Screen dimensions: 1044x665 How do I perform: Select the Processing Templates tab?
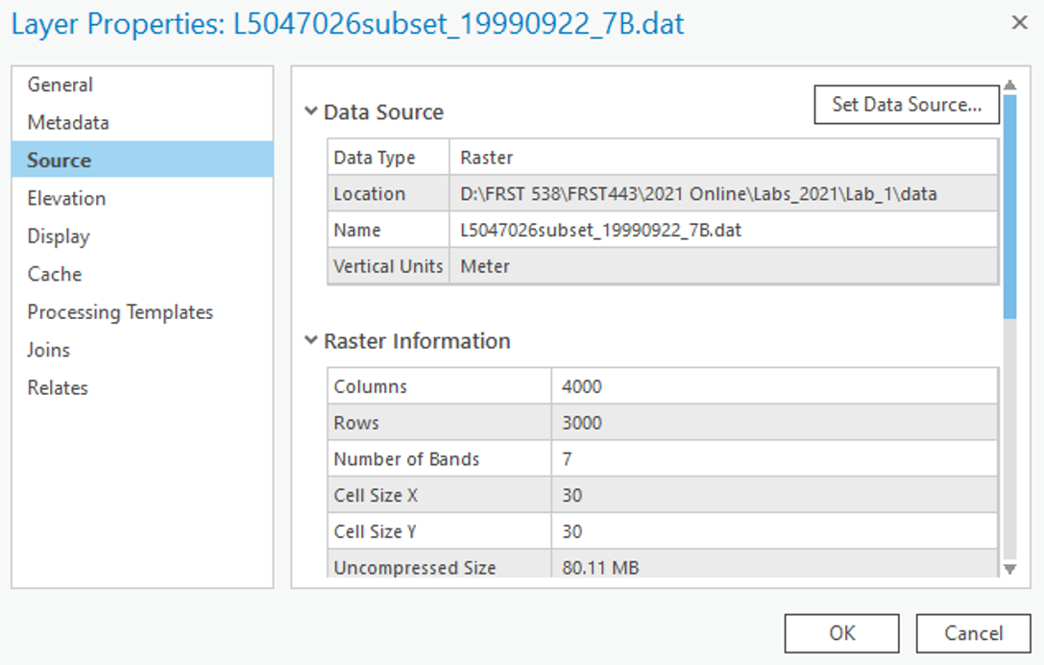coord(120,312)
